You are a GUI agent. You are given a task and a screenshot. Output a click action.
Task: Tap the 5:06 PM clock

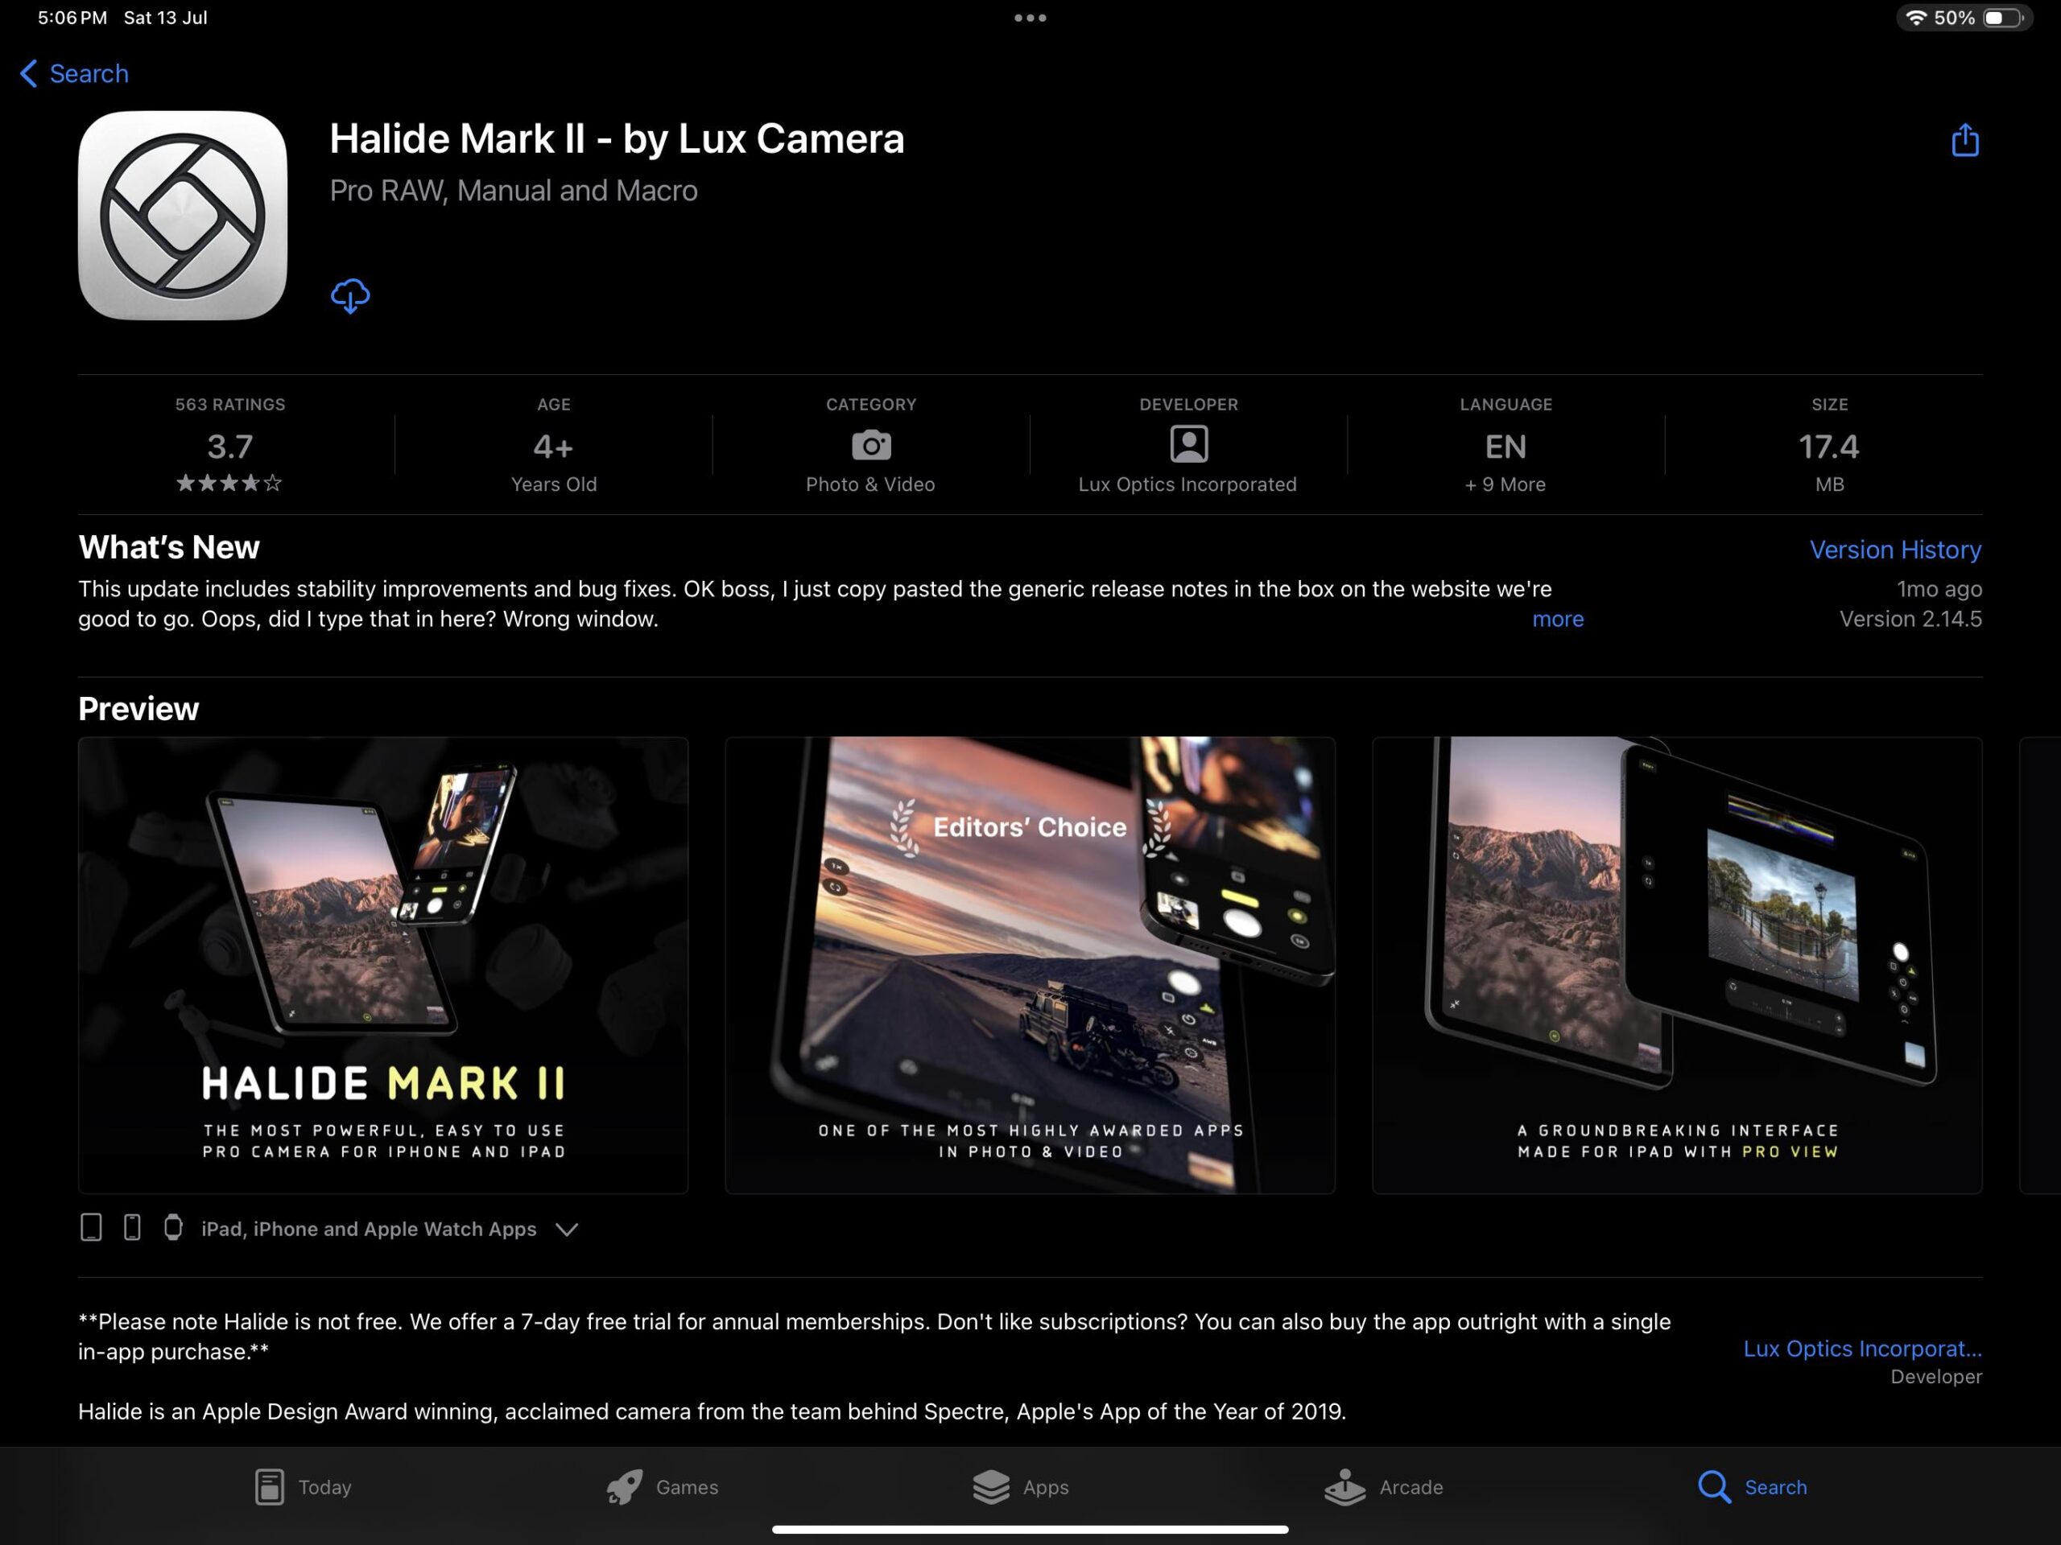(72, 18)
